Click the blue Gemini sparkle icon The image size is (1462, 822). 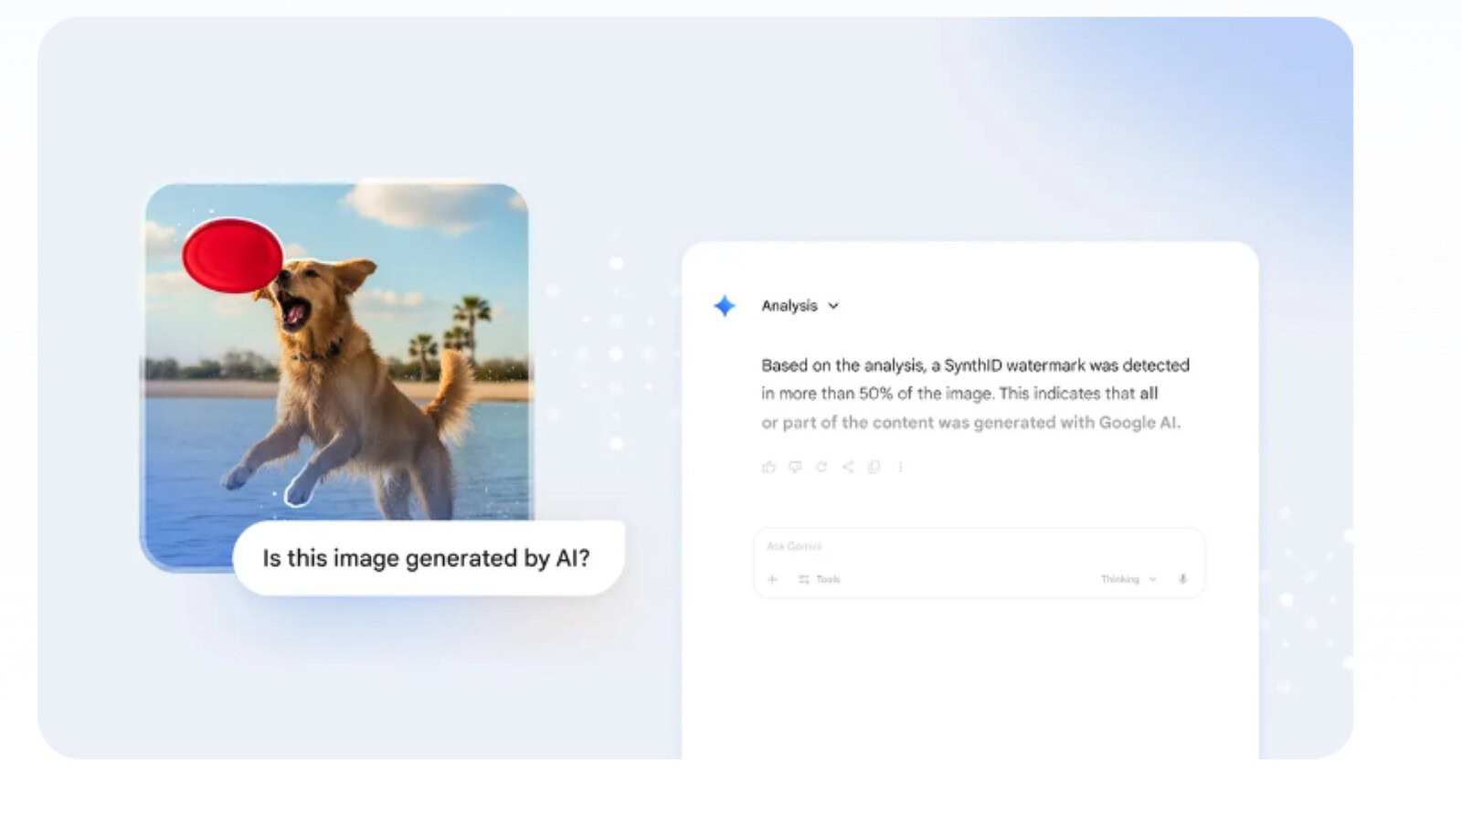click(x=725, y=306)
